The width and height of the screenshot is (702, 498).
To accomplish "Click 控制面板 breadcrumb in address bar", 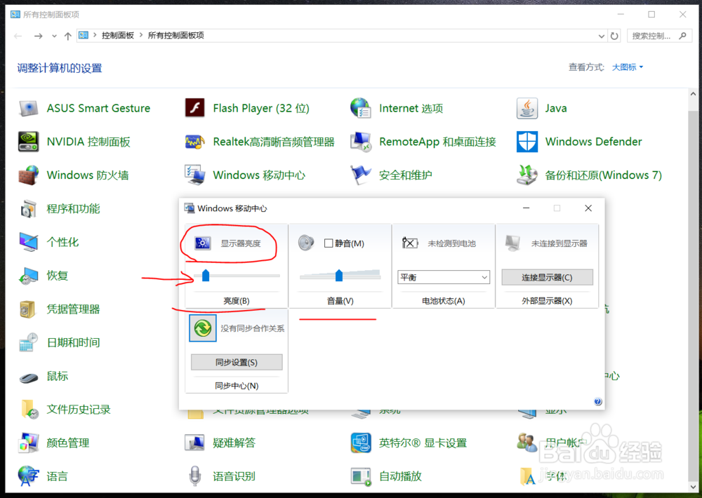I will coord(118,35).
